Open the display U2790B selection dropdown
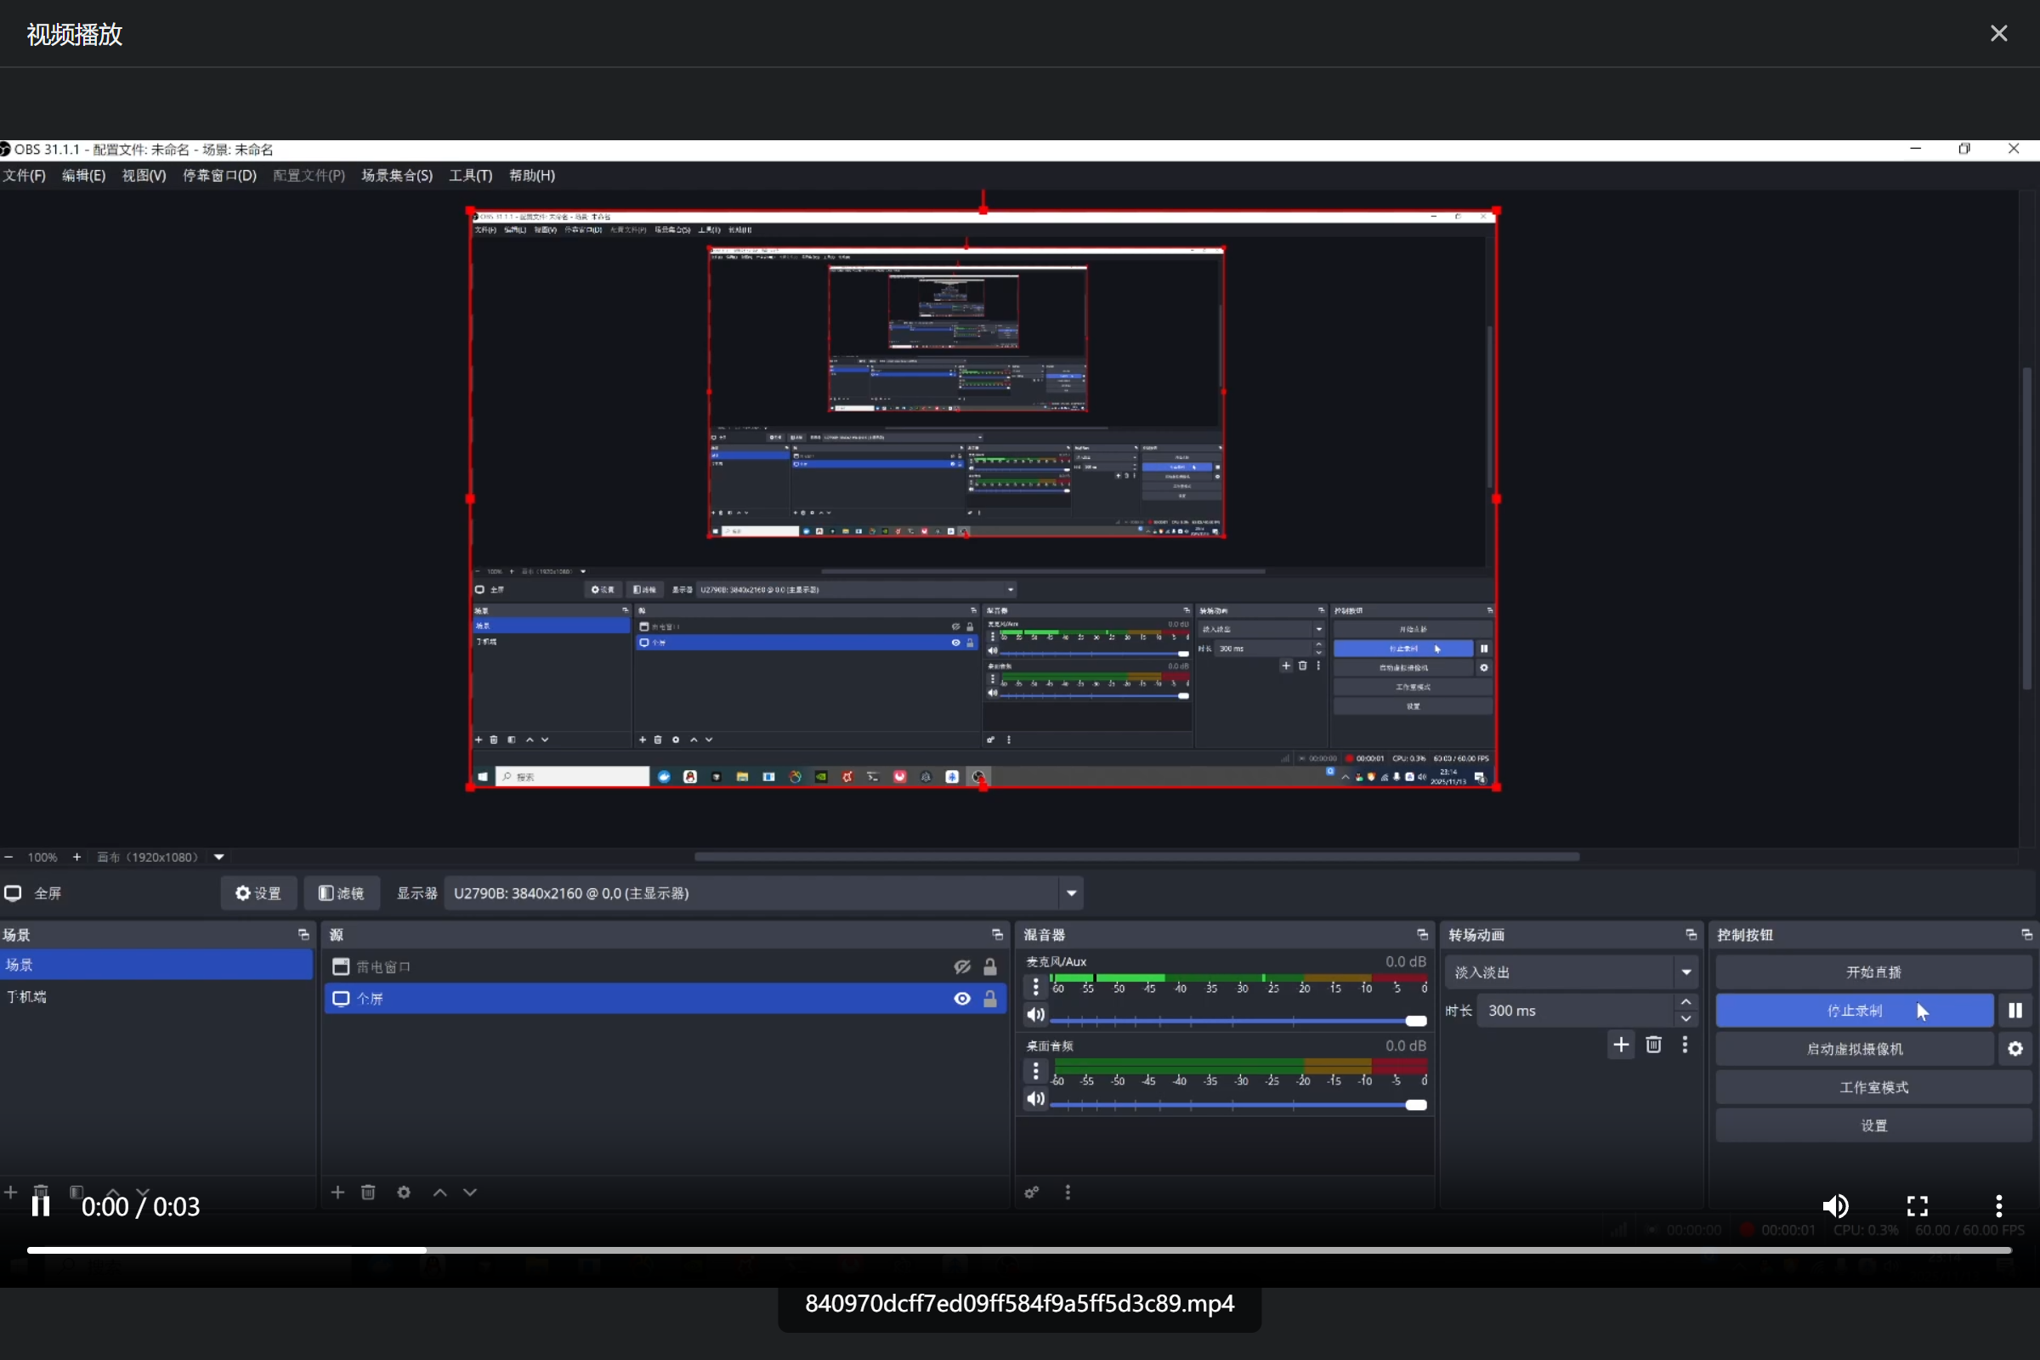This screenshot has width=2040, height=1360. click(x=1071, y=893)
